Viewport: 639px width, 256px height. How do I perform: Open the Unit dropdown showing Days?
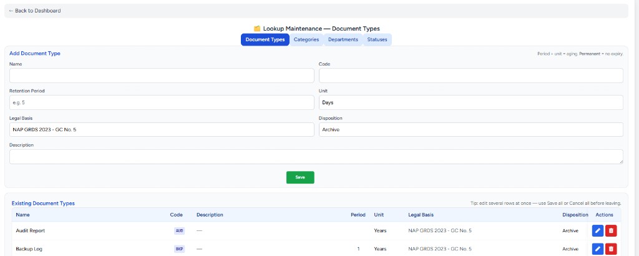tap(471, 103)
